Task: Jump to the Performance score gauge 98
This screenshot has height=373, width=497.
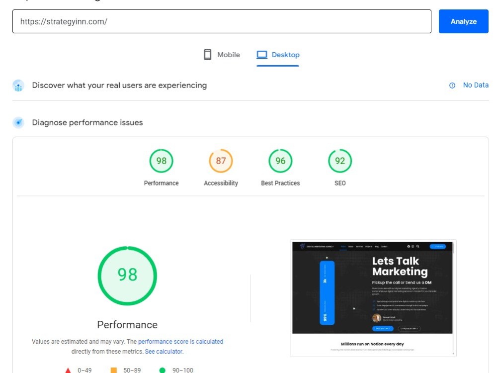Action: 162,161
